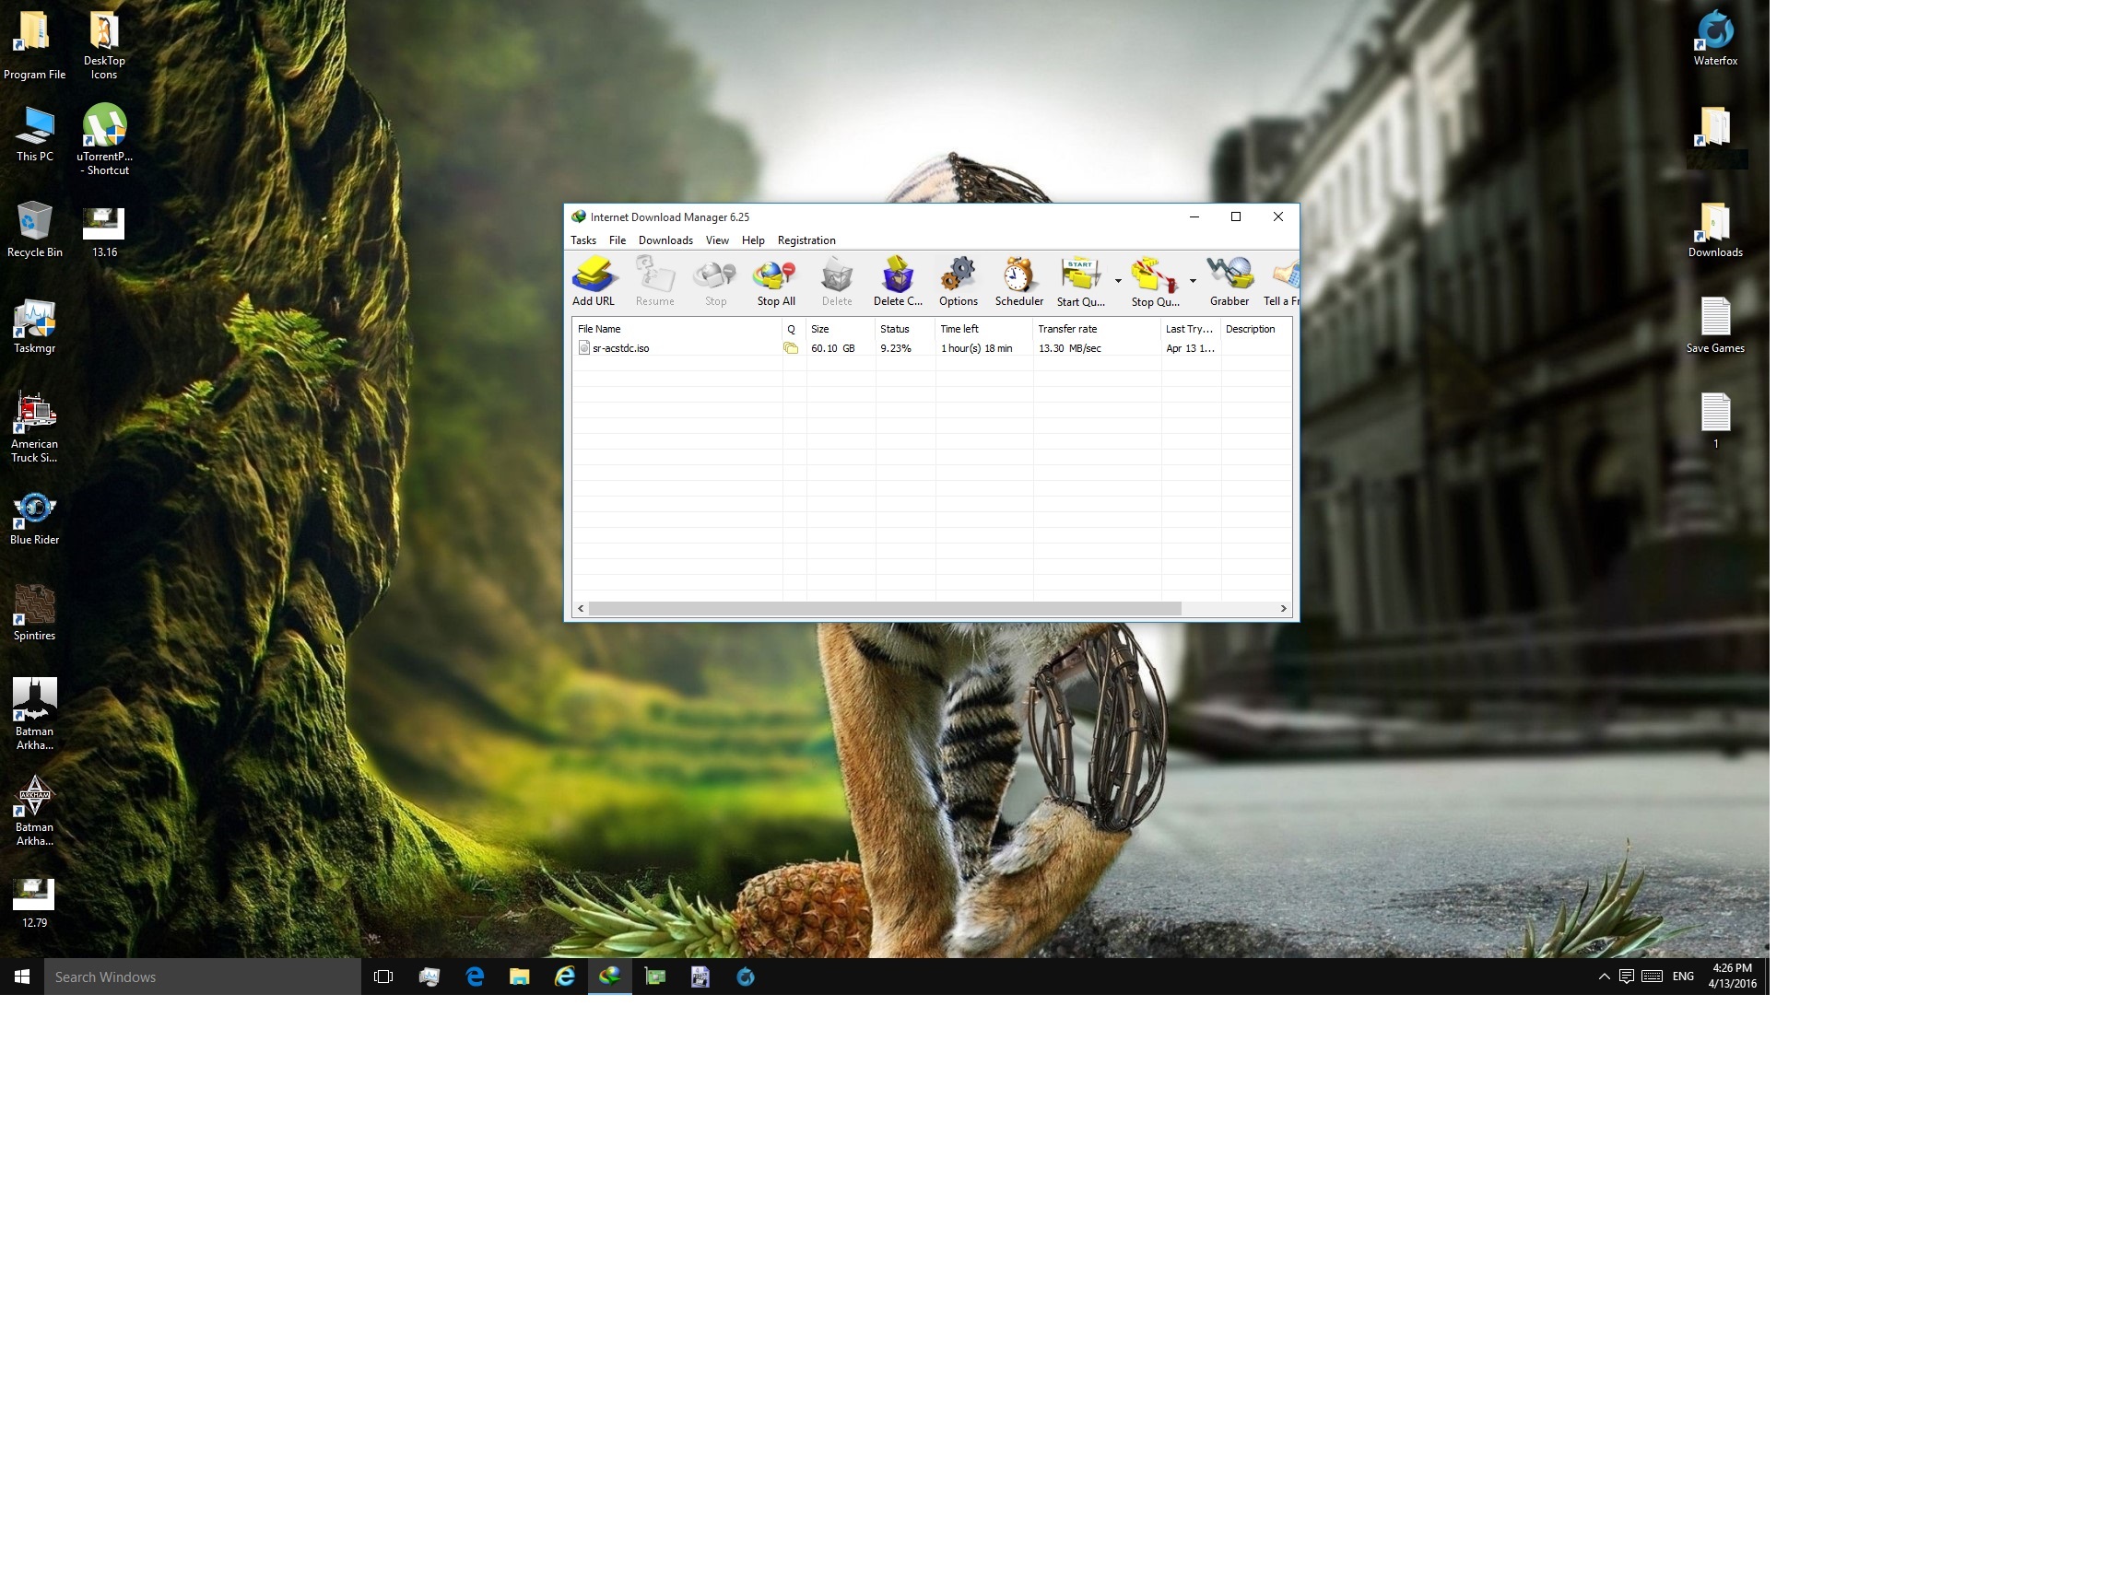The width and height of the screenshot is (2106, 1579).
Task: Open Task View from the taskbar
Action: (383, 977)
